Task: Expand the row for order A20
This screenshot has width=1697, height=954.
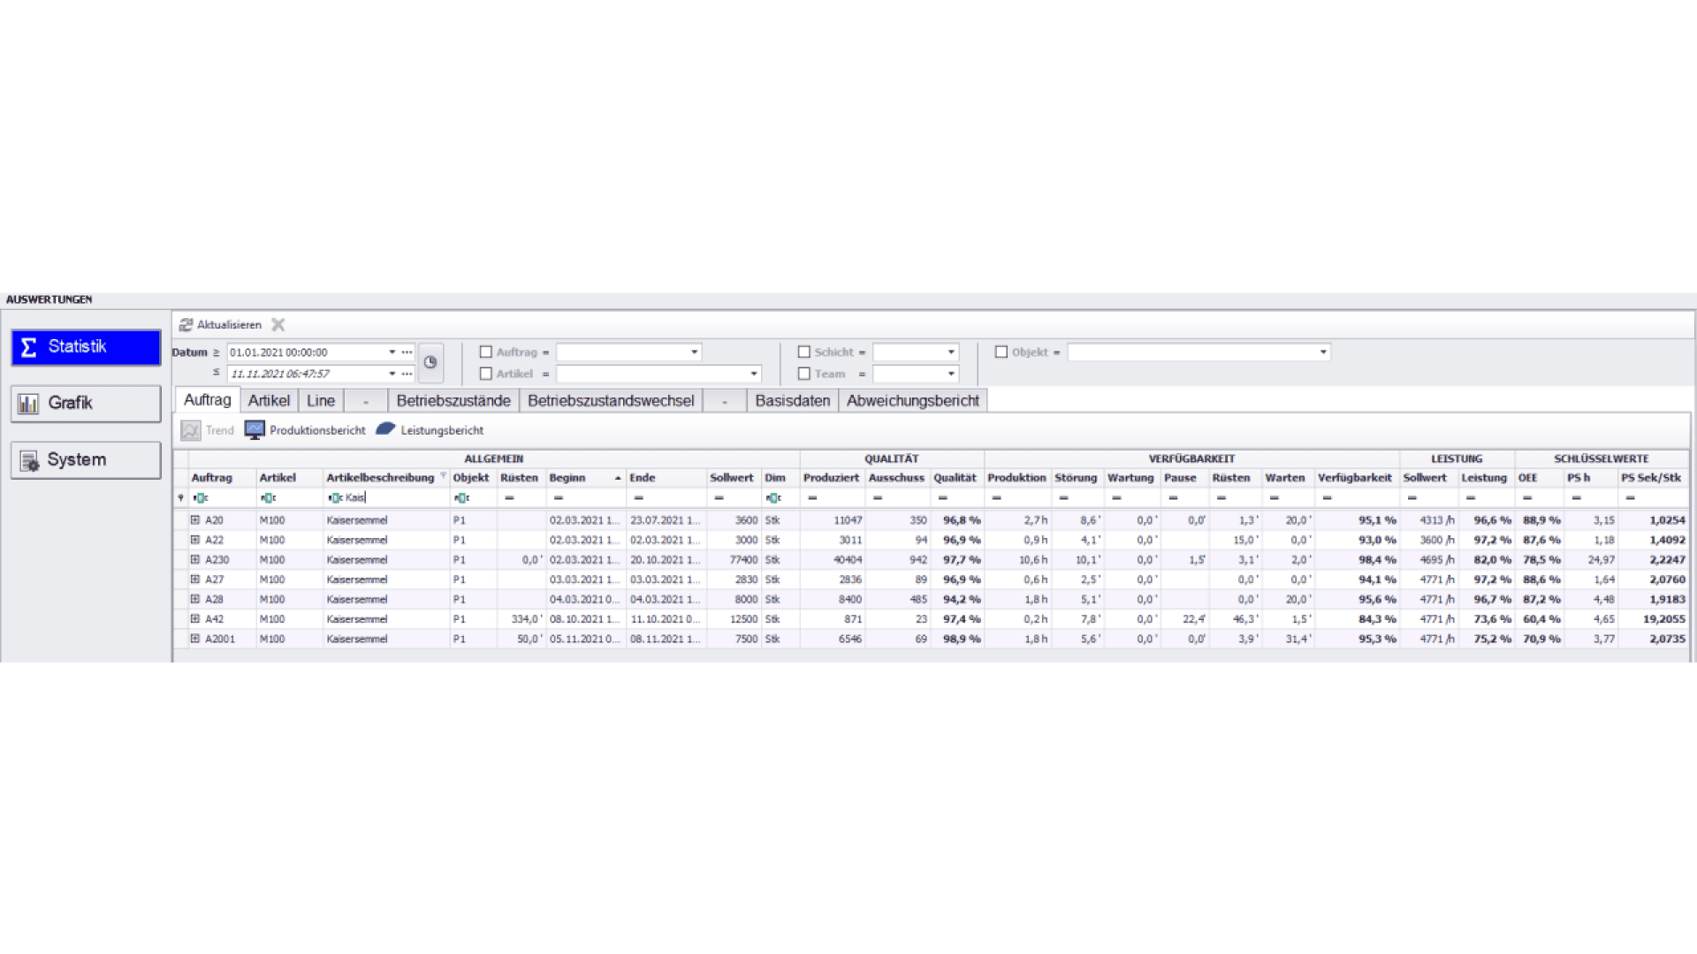Action: point(194,519)
